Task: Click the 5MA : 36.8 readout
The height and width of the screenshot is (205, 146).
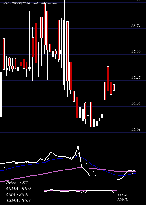Action: [17, 195]
